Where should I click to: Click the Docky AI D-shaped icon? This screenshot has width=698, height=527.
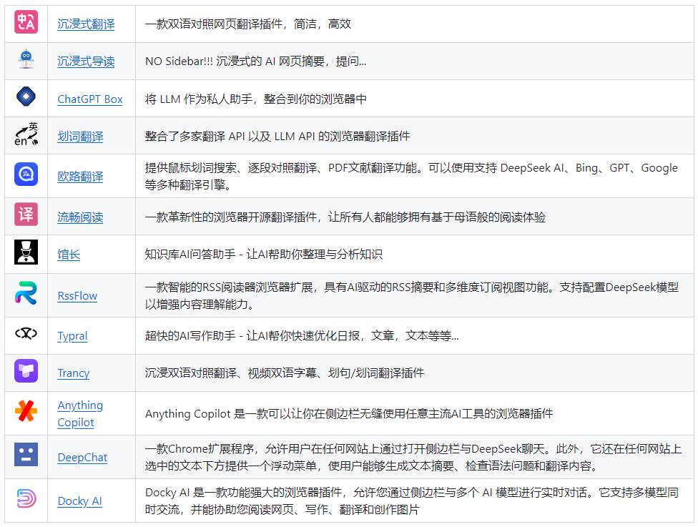click(26, 498)
